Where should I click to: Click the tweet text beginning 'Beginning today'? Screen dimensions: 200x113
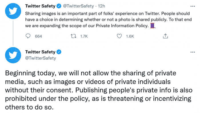click(99, 90)
